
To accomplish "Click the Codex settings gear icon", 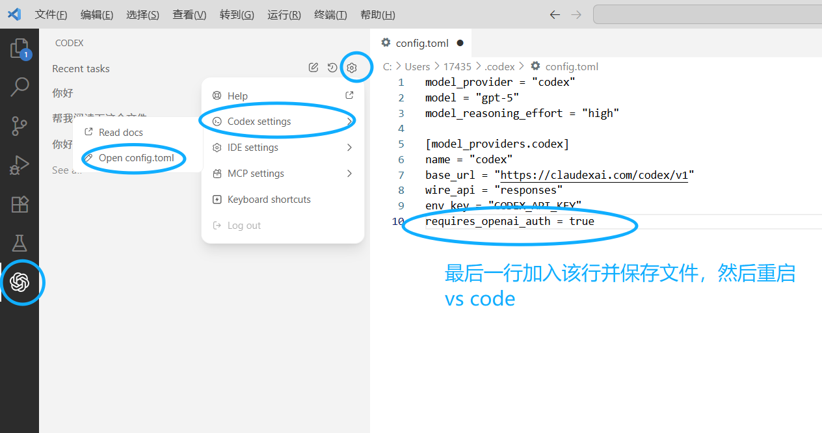I will [x=352, y=68].
